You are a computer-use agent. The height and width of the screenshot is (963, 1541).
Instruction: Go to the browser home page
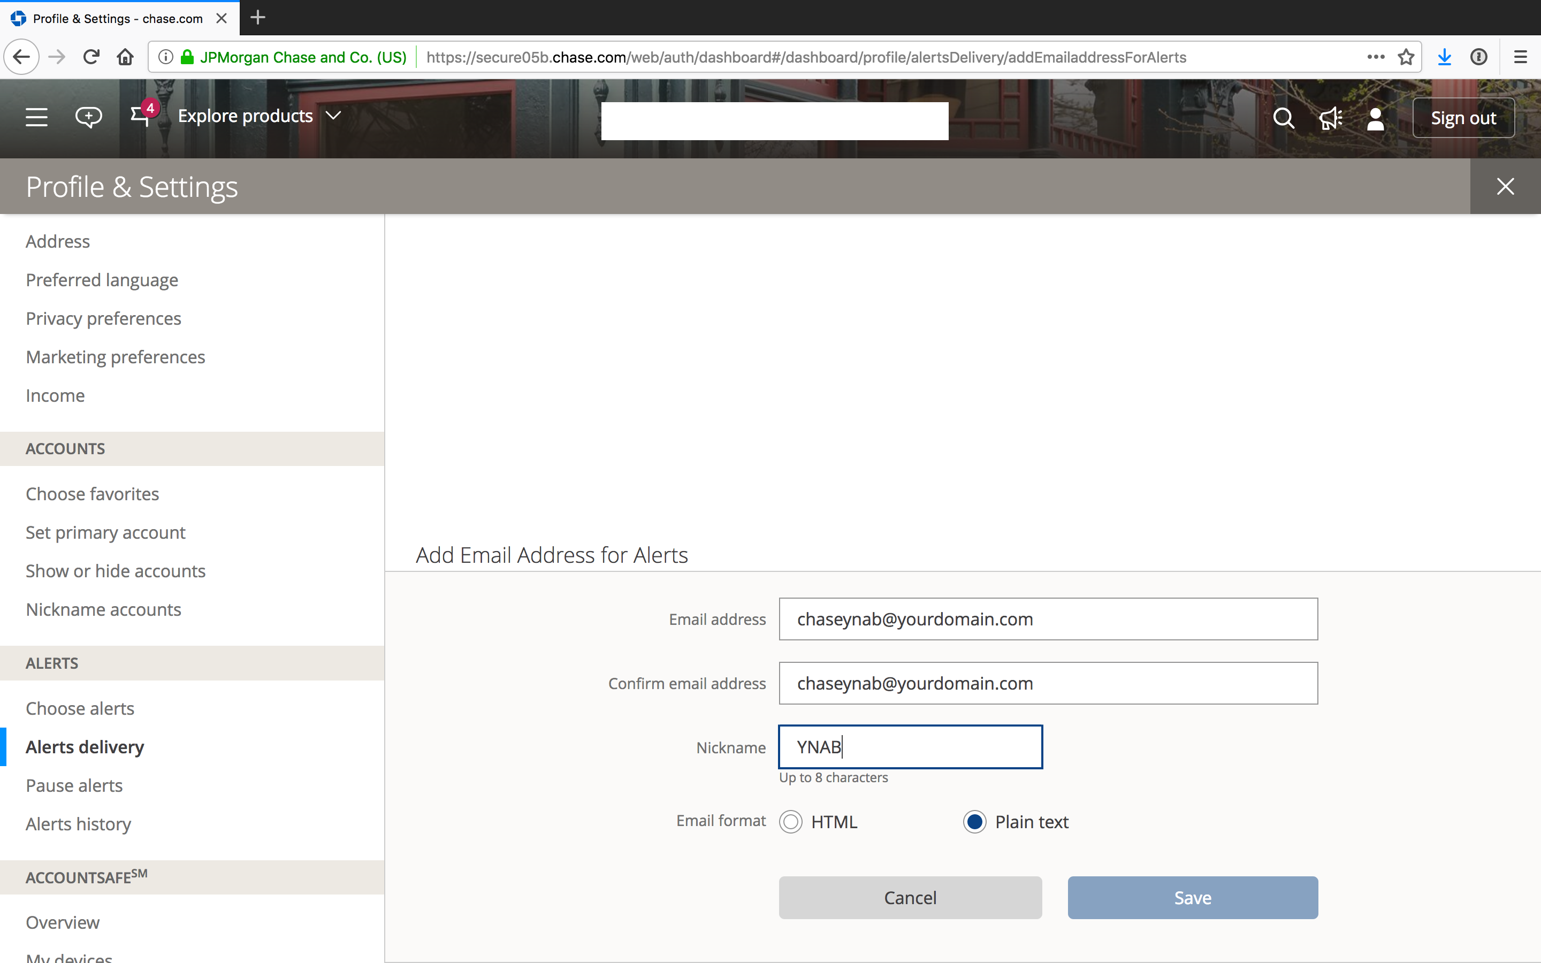(125, 57)
